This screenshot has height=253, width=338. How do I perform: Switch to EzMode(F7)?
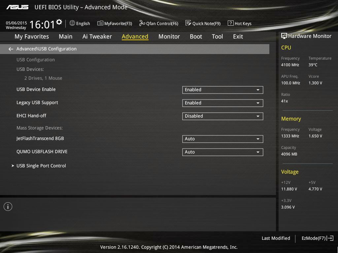[317, 238]
